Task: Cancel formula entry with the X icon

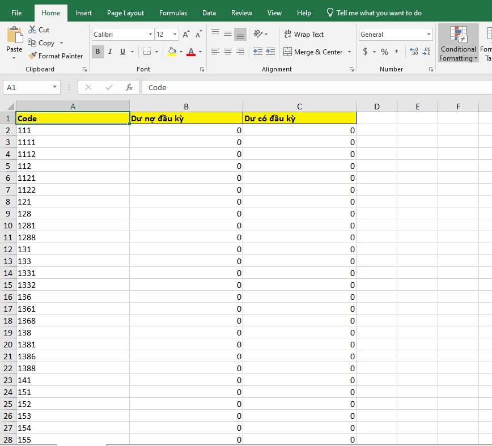Action: coord(88,87)
